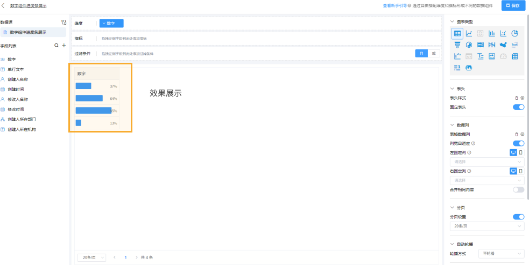Enable the 合并相同内容 switch

(x=519, y=190)
